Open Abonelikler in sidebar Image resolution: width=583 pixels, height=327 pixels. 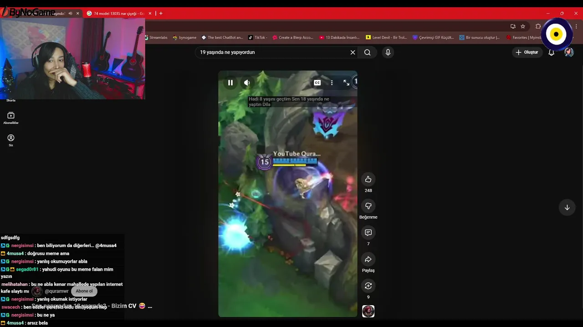(11, 118)
